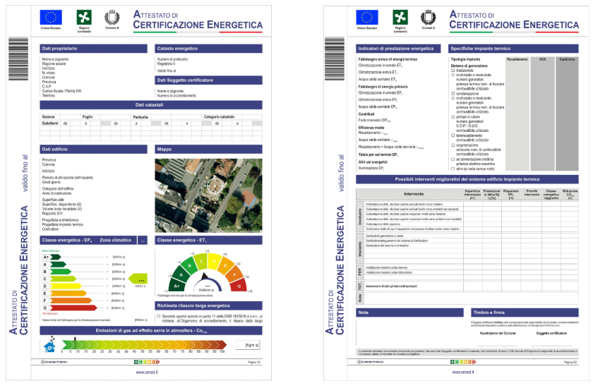The width and height of the screenshot is (593, 388).
Task: Click the 'Pagina 1/2' footer text
Action: pyautogui.click(x=254, y=363)
